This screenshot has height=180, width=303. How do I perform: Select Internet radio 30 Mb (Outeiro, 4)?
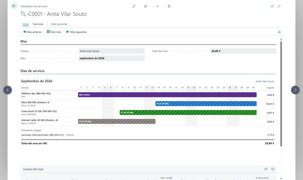click(39, 120)
